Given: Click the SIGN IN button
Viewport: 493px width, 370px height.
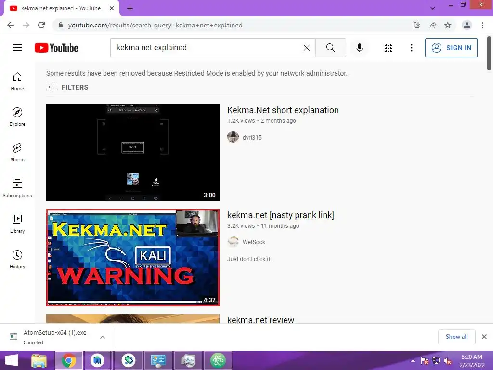Looking at the screenshot, I should pyautogui.click(x=451, y=48).
